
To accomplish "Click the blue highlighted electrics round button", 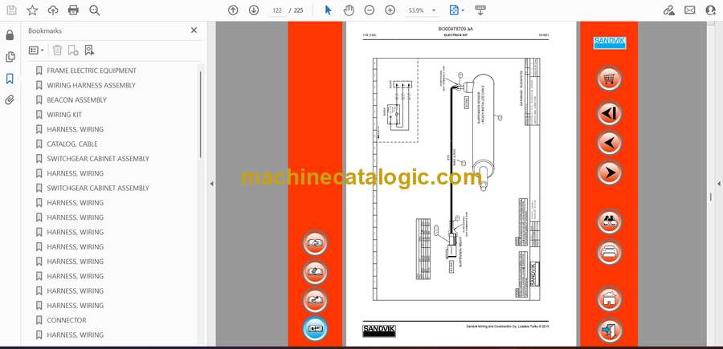I will tap(315, 329).
